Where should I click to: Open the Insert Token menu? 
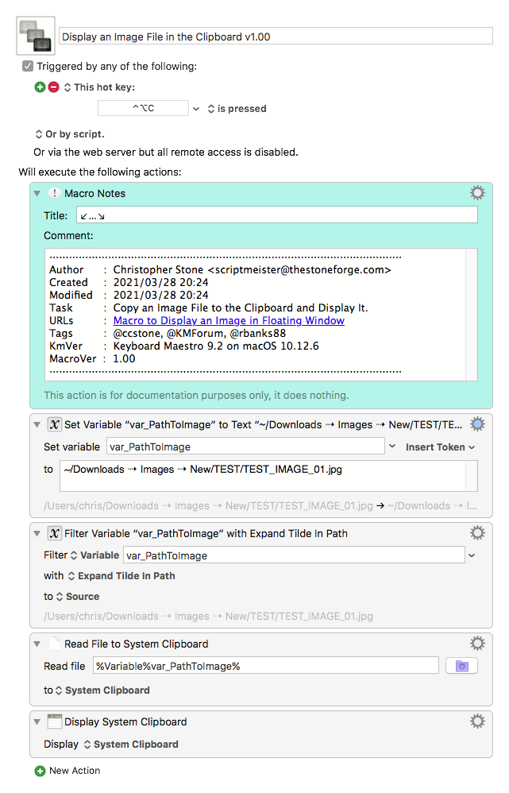[x=440, y=447]
